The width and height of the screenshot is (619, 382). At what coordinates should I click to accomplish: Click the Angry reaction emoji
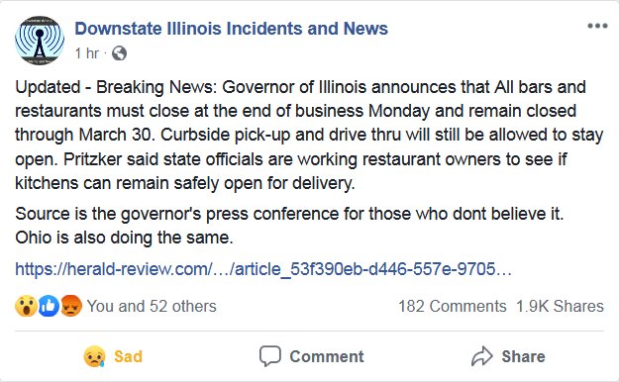pos(70,306)
